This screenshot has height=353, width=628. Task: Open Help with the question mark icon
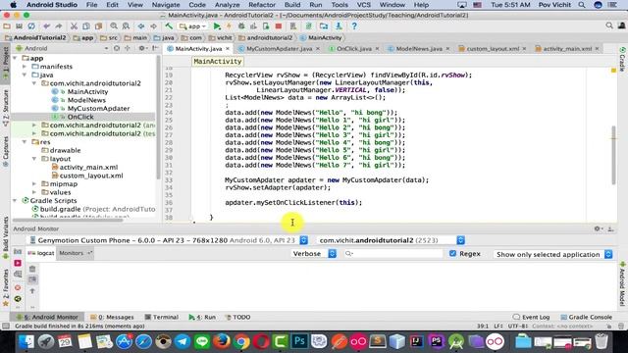354,26
